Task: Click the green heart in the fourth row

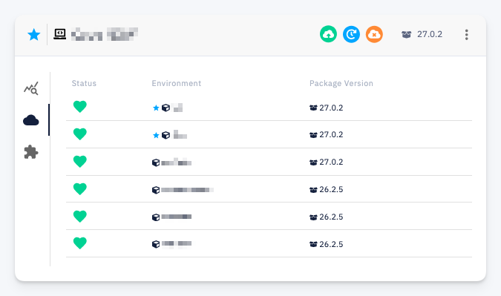Action: pos(80,189)
